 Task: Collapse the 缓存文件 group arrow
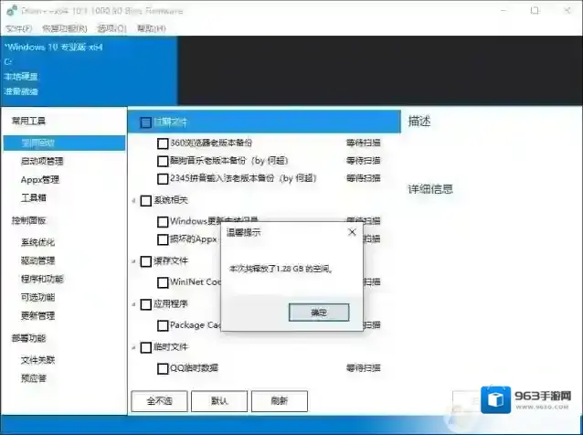(133, 261)
